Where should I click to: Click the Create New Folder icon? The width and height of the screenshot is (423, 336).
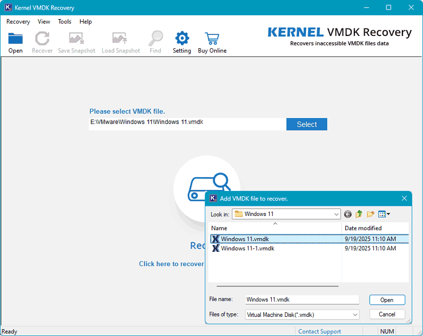pyautogui.click(x=370, y=214)
